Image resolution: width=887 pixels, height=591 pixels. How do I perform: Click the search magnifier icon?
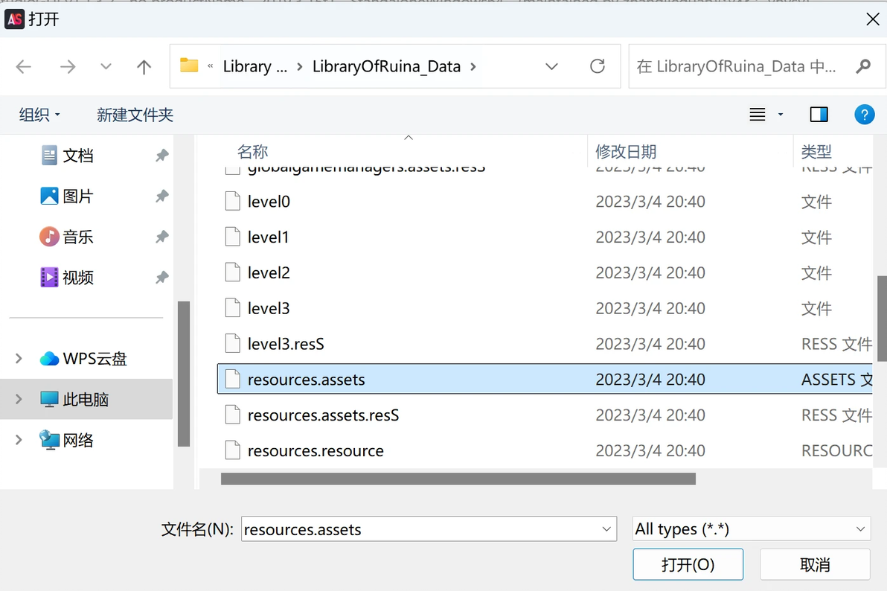click(x=863, y=67)
